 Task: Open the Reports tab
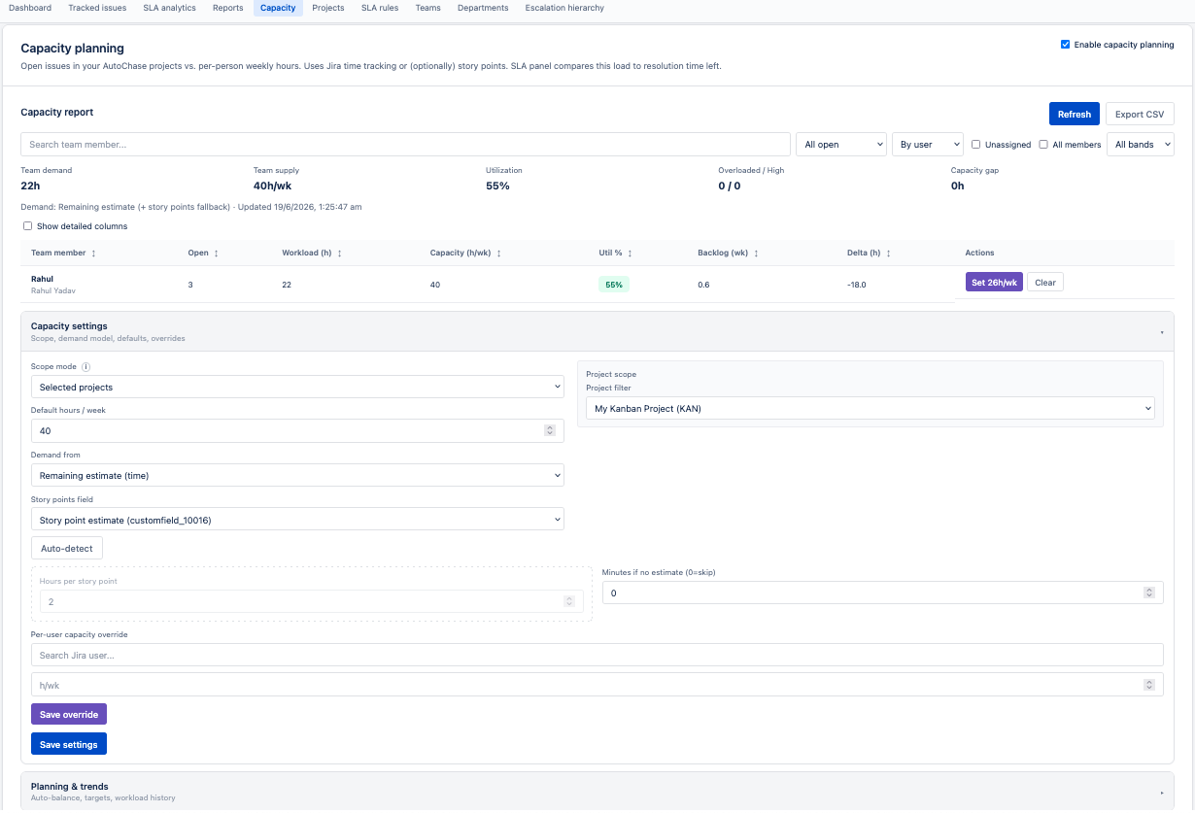tap(228, 8)
